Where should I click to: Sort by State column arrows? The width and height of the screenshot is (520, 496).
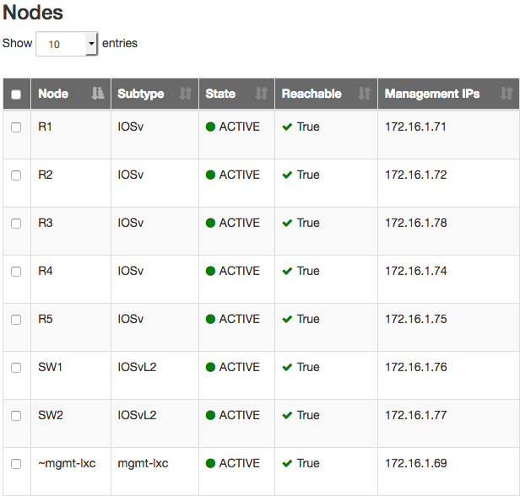[x=262, y=94]
